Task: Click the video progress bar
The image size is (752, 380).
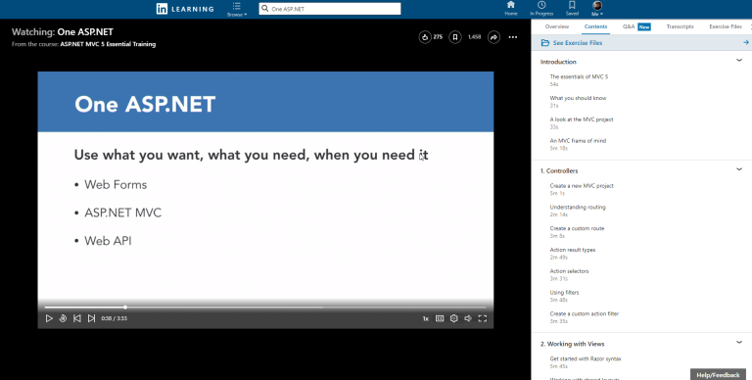Action: pos(265,308)
